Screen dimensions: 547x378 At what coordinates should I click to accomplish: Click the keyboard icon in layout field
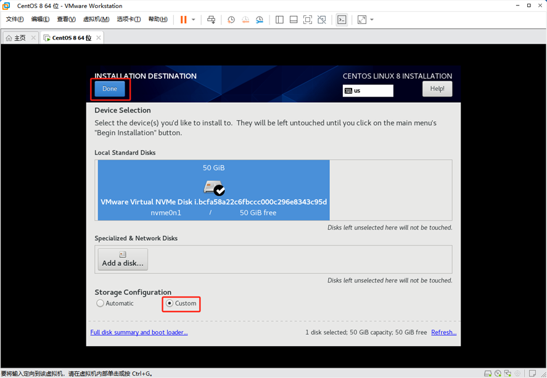coord(348,91)
